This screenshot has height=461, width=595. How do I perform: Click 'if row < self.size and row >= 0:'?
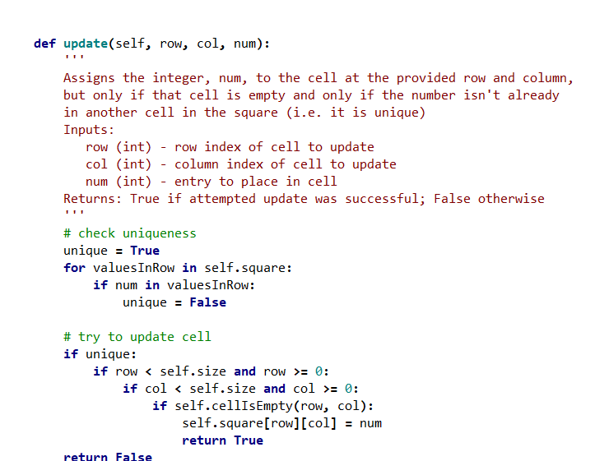tap(212, 371)
